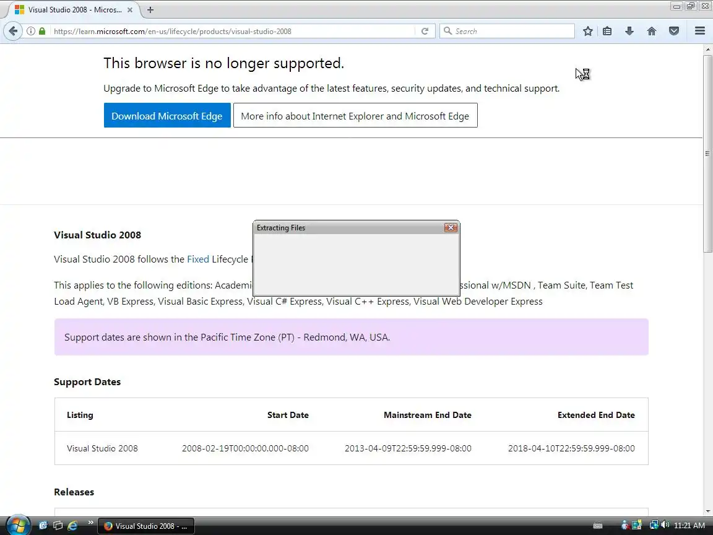
Task: Click the Pocket save icon
Action: (674, 31)
